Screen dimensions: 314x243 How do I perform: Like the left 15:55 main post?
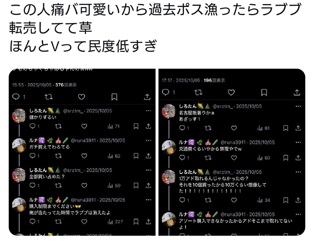point(81,97)
